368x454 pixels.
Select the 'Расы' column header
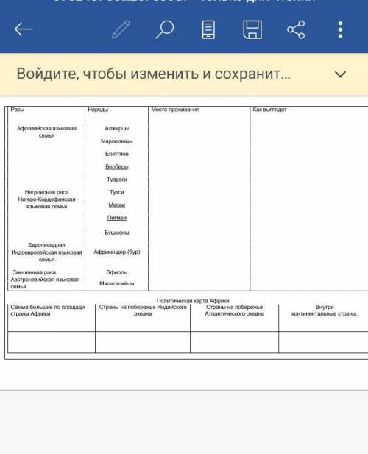click(18, 110)
